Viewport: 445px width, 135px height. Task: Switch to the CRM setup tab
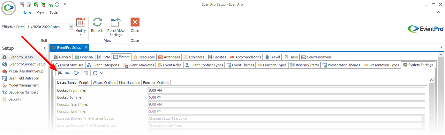pos(103,57)
